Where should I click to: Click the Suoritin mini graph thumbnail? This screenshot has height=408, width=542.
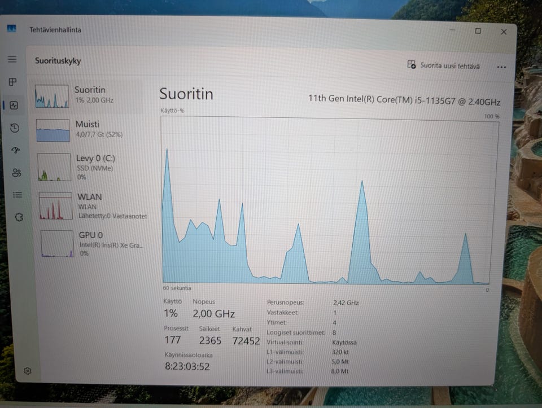pos(52,96)
